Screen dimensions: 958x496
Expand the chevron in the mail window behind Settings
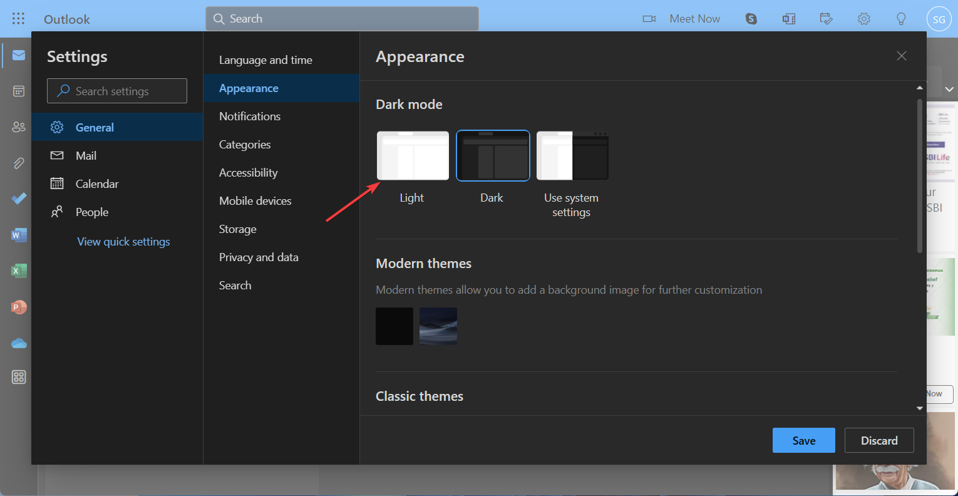pyautogui.click(x=949, y=90)
